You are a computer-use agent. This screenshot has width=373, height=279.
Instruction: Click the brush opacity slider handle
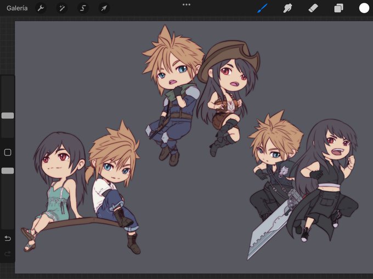8,171
